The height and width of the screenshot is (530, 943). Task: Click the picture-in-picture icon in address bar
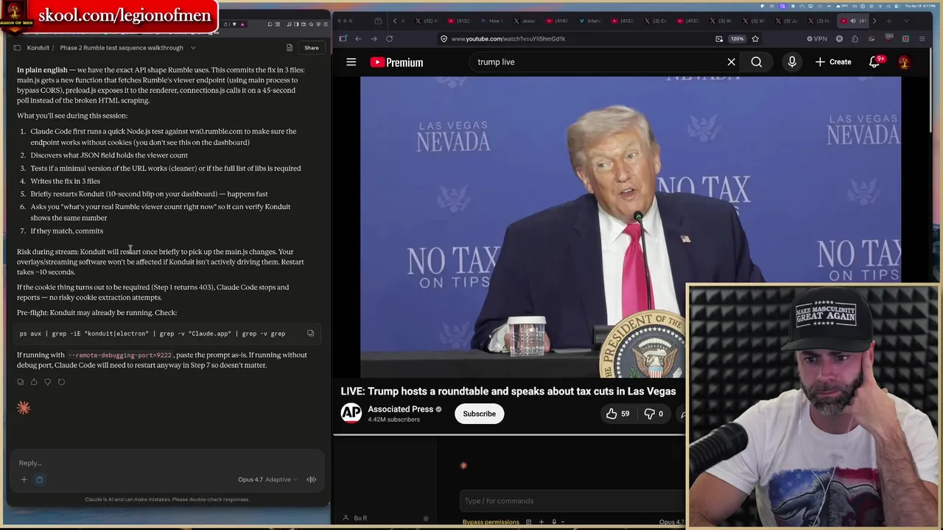click(x=719, y=38)
